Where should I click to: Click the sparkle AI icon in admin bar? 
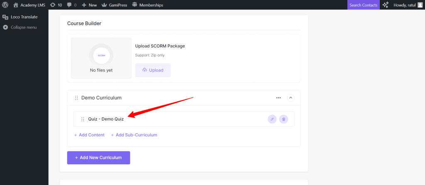click(x=386, y=5)
